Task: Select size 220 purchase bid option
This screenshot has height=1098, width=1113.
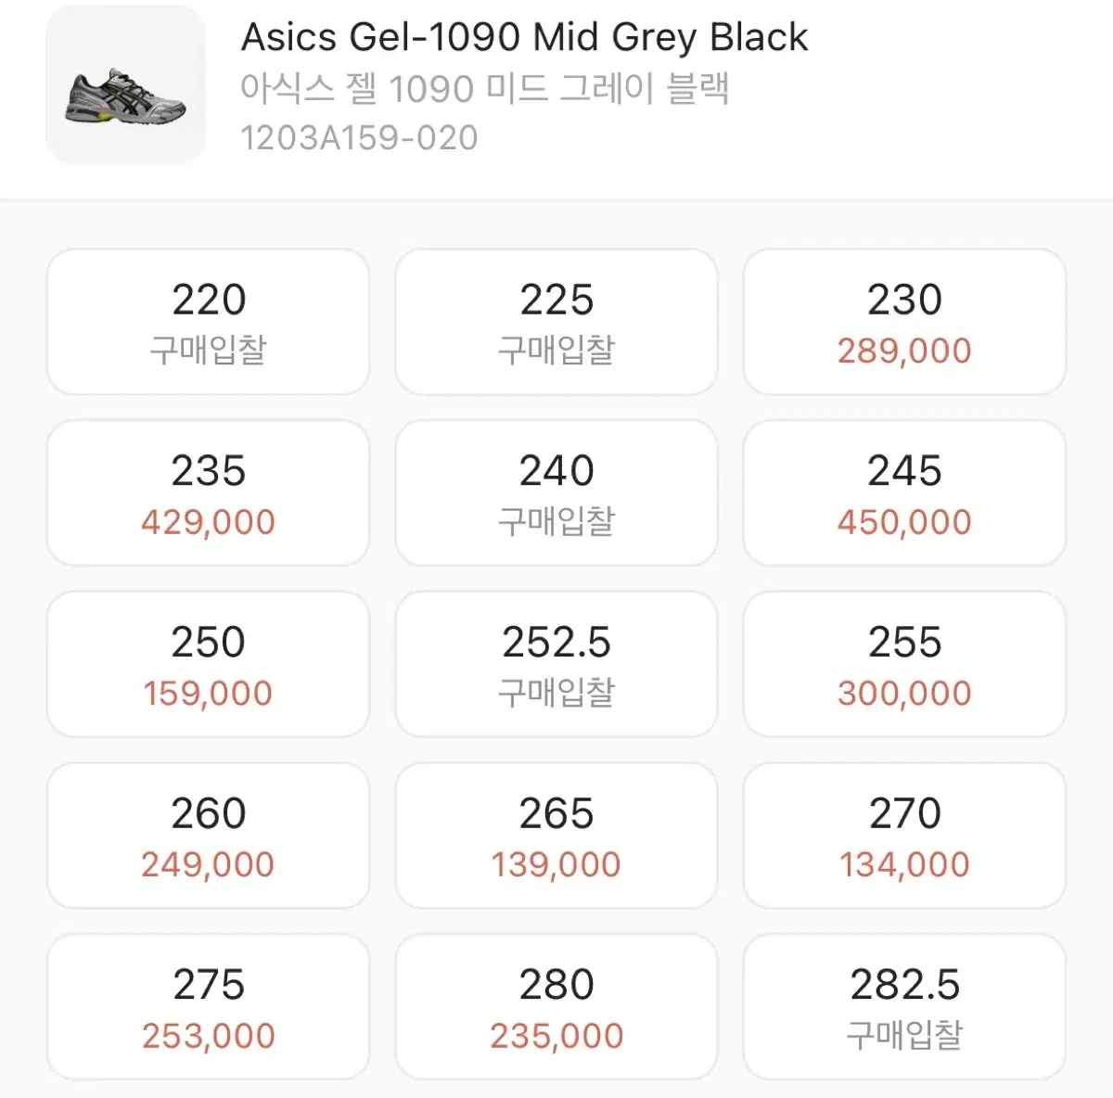Action: pos(208,322)
